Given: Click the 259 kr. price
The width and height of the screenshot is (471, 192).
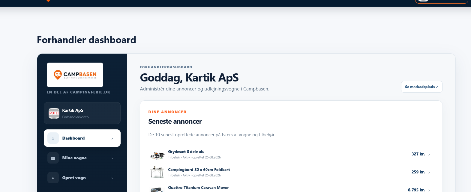Looking at the screenshot, I should 418,172.
